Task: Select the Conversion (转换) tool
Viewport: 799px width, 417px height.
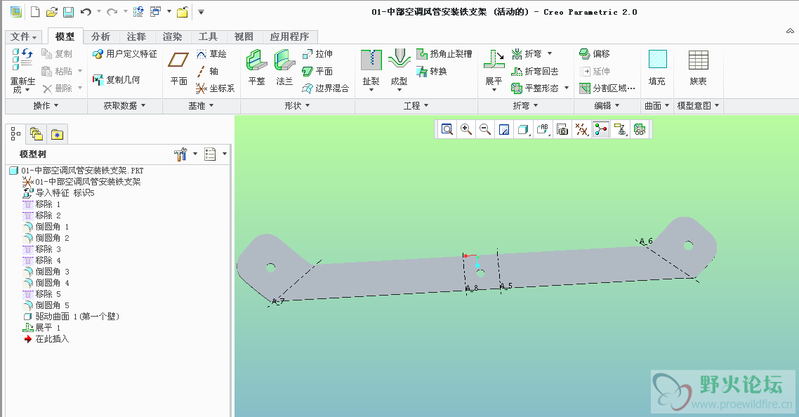Action: (432, 72)
